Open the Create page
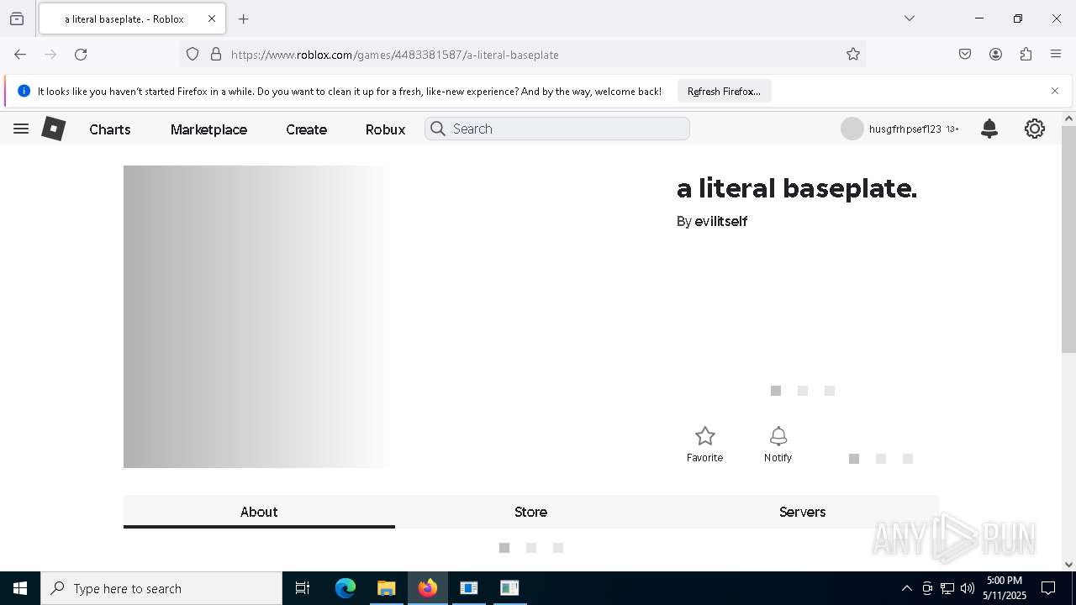Viewport: 1076px width, 605px height. [x=306, y=129]
